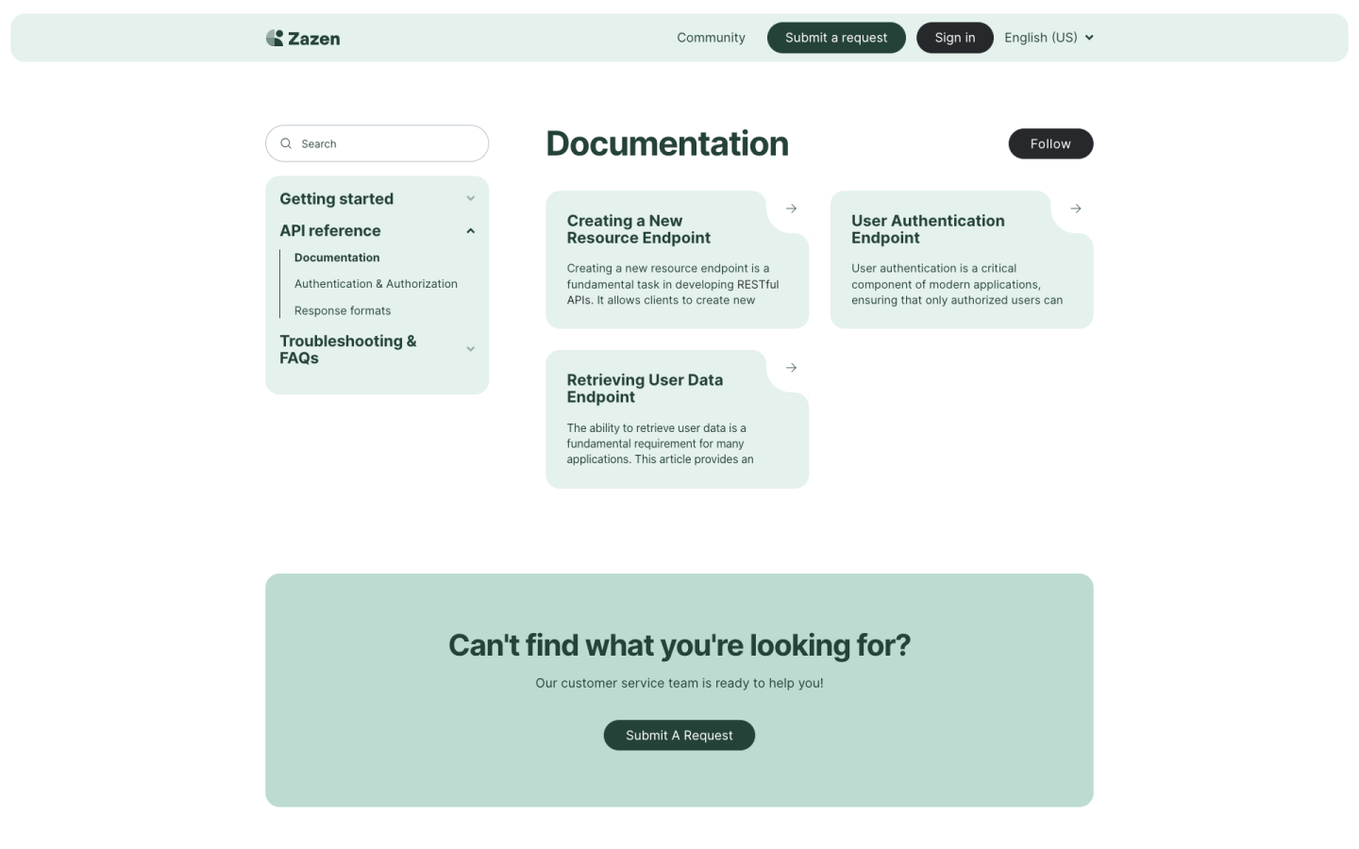
Task: Select Authentication & Authorization in sidebar
Action: click(x=376, y=284)
